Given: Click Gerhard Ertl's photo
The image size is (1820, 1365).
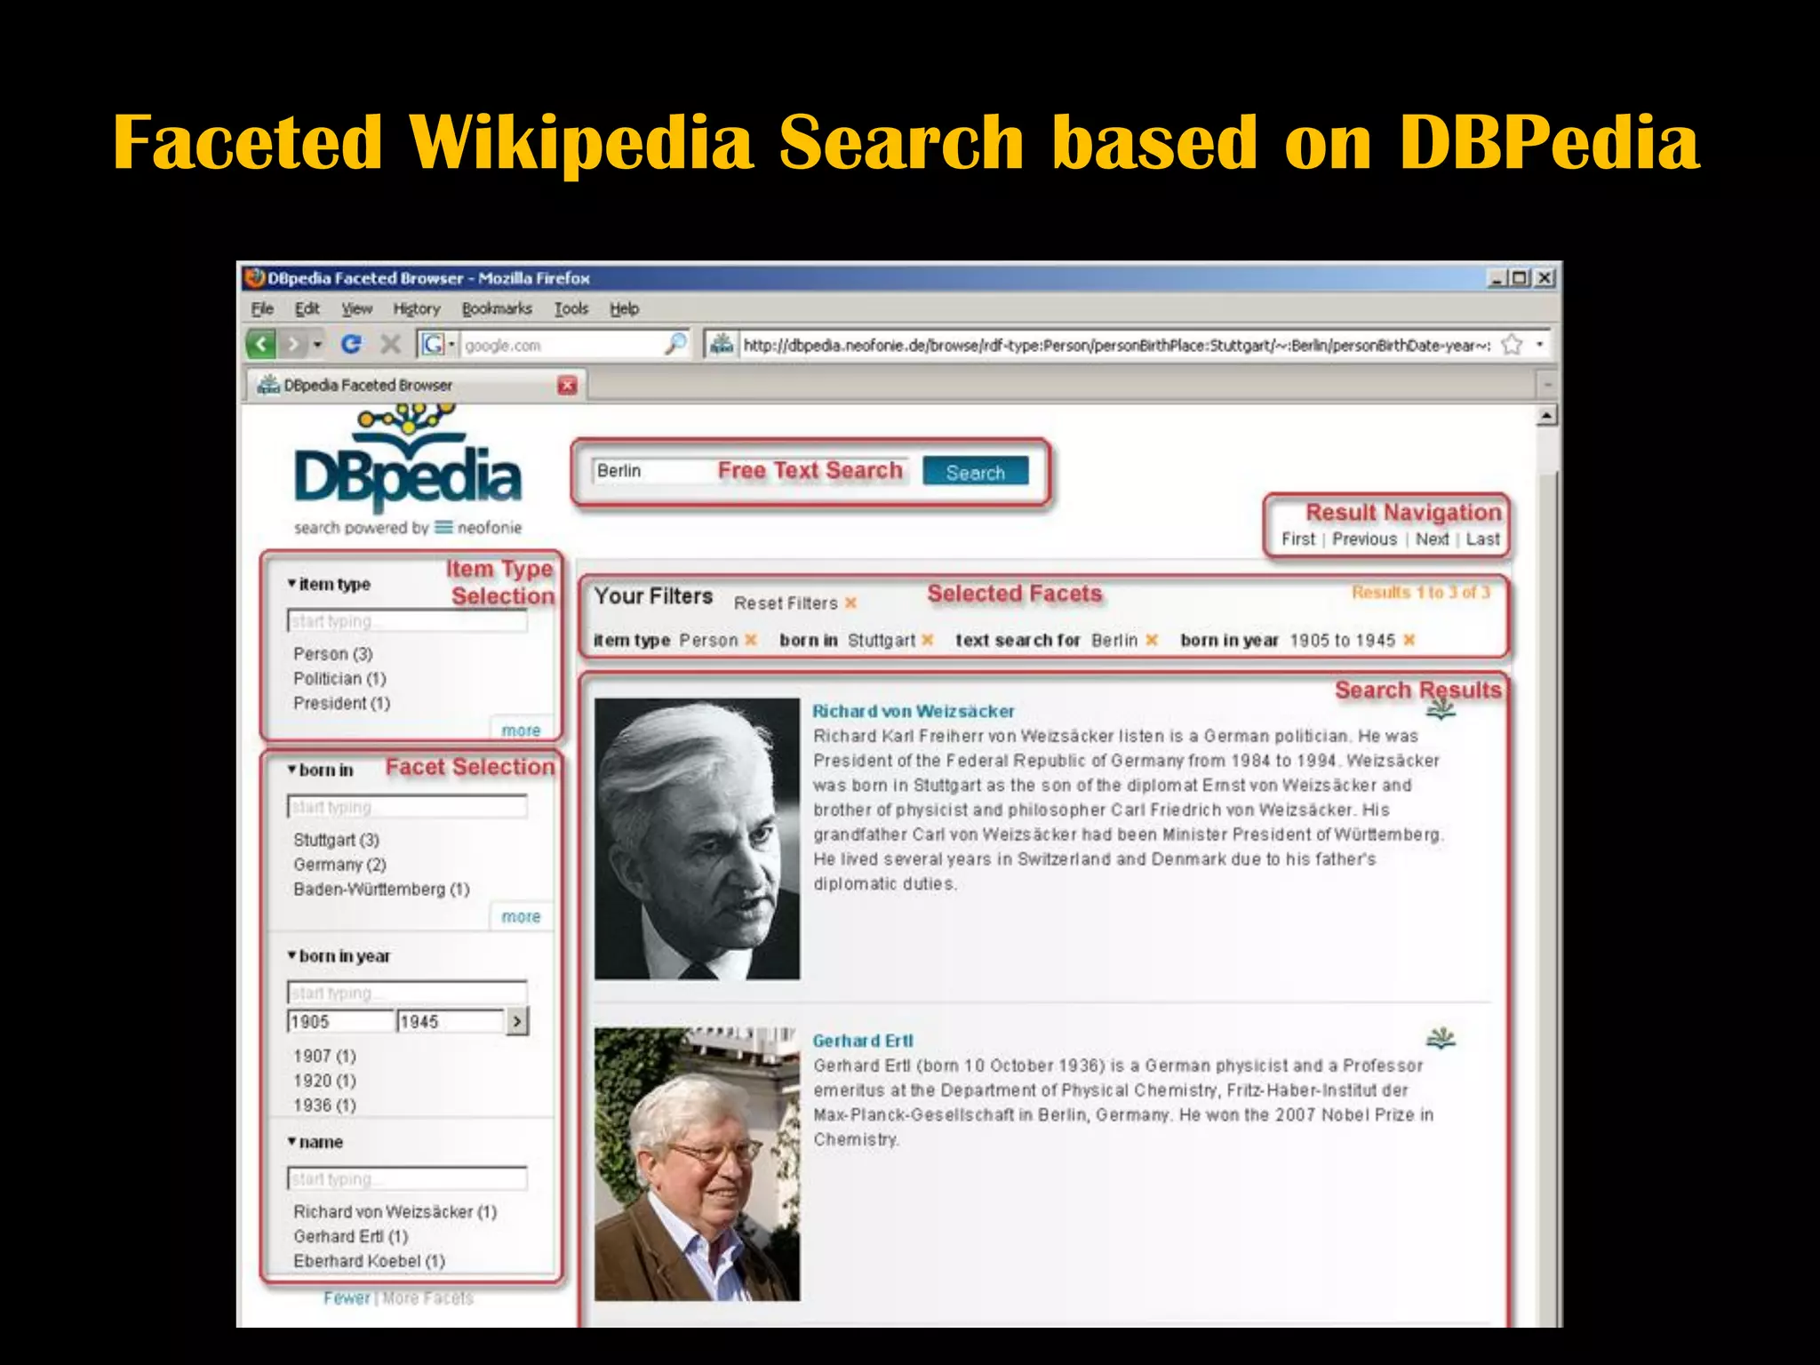Looking at the screenshot, I should 697,1164.
